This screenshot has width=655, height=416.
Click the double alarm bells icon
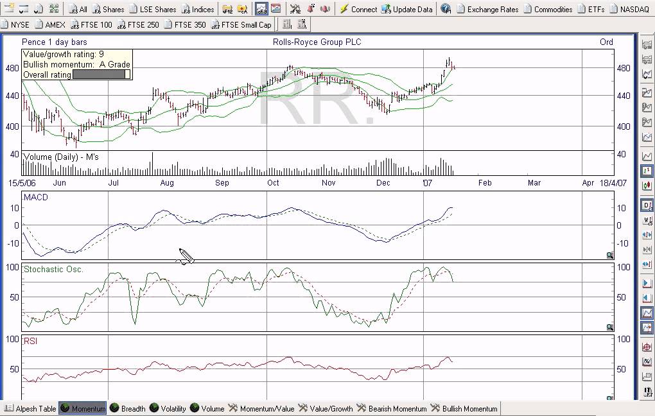tap(325, 9)
